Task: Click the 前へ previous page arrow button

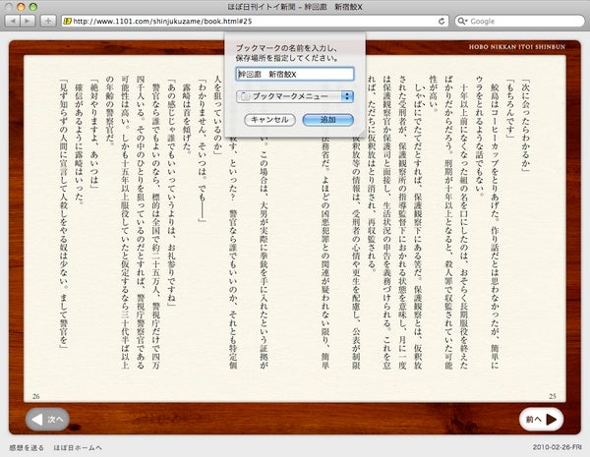Action: point(541,419)
